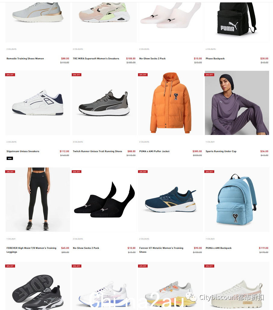Image resolution: width=273 pixels, height=310 pixels.
Task: Click the 30% OFF badge on puffer jacket
Action: (143, 75)
